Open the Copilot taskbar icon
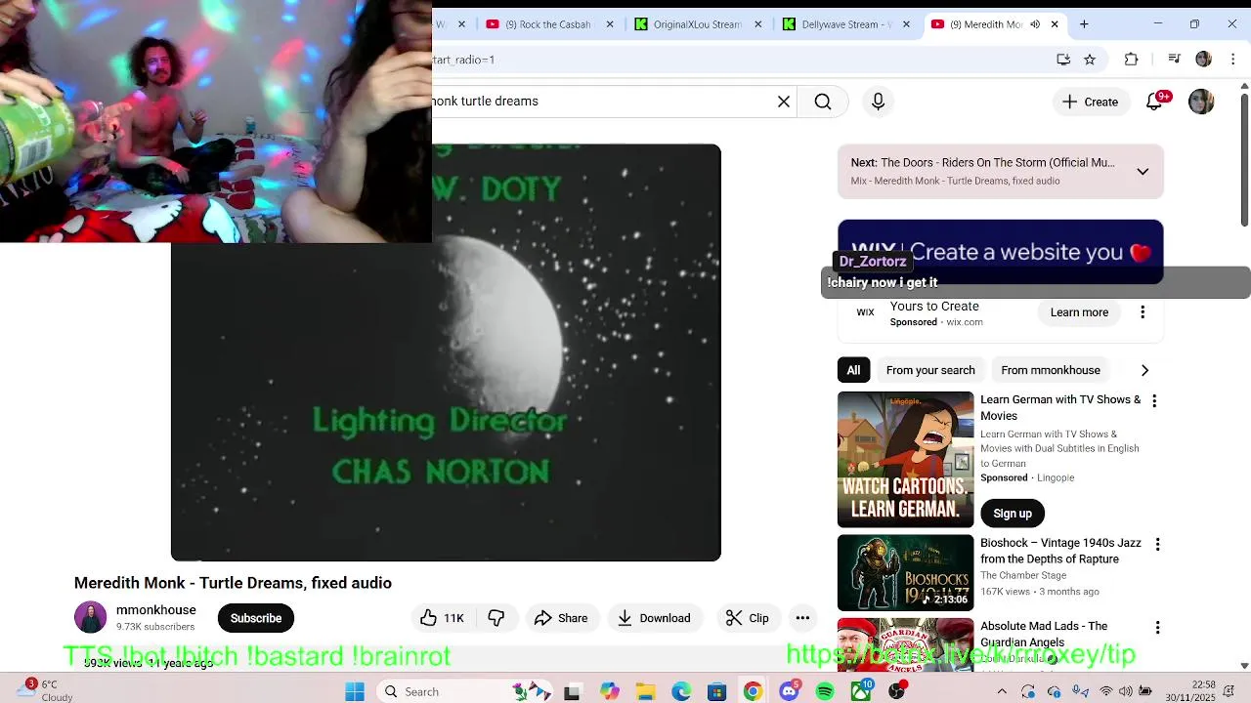 click(x=610, y=691)
